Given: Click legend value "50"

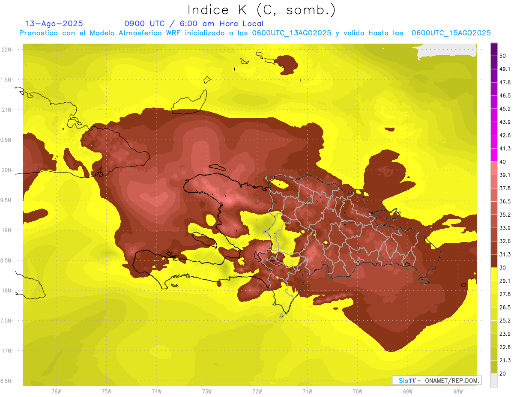Looking at the screenshot, I should (503, 56).
